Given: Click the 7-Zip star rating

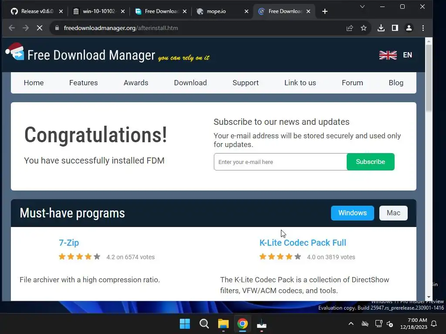Looking at the screenshot, I should click(x=79, y=257).
